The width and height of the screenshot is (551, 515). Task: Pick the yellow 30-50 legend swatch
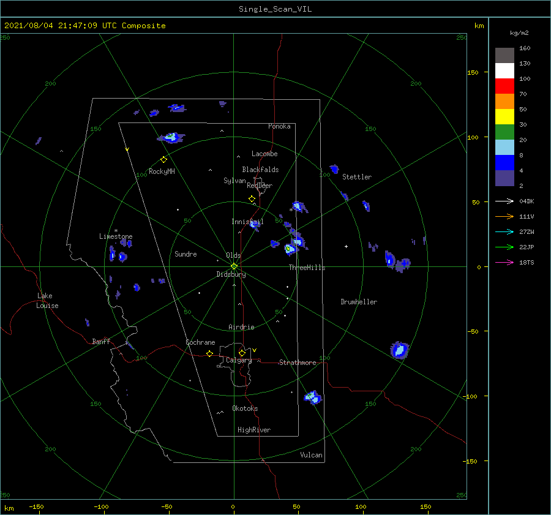click(504, 117)
